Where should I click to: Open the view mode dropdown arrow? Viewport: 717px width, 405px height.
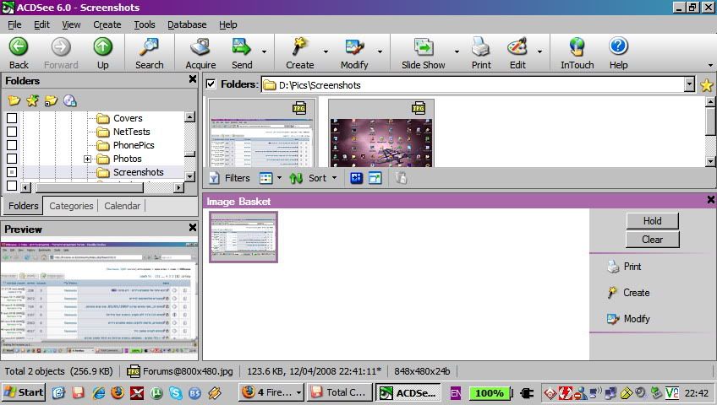279,178
